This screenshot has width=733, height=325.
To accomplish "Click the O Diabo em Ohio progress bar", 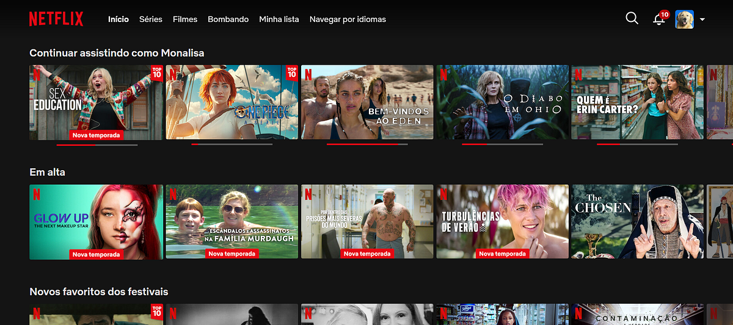I will (x=502, y=145).
